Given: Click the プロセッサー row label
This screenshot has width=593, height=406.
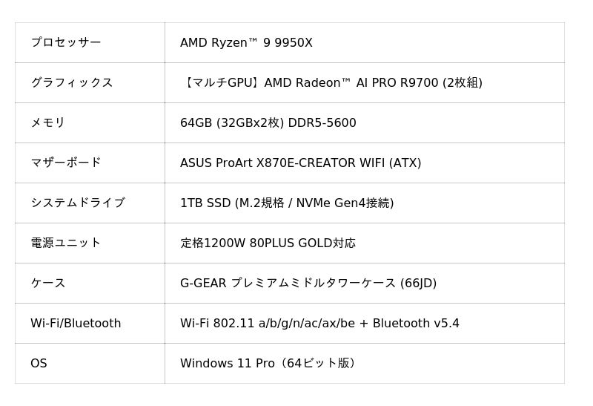Looking at the screenshot, I should [65, 43].
